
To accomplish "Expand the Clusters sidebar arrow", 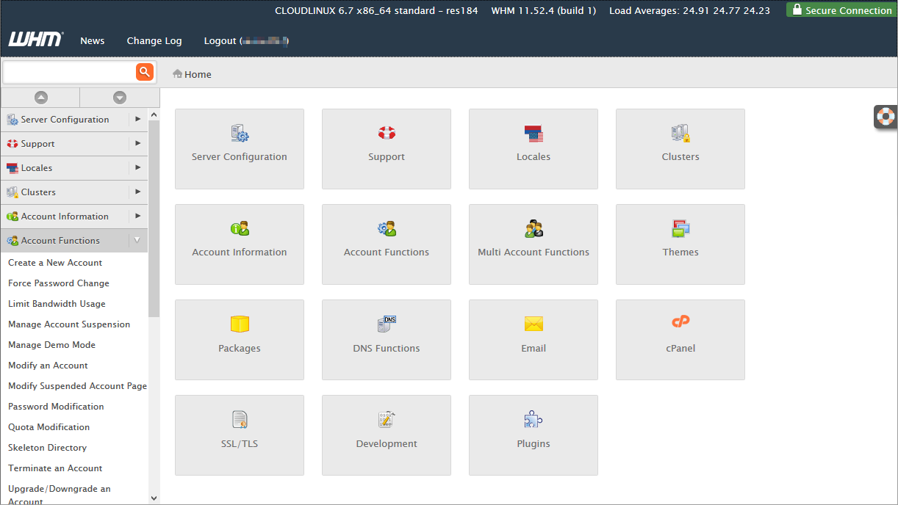I will [137, 192].
